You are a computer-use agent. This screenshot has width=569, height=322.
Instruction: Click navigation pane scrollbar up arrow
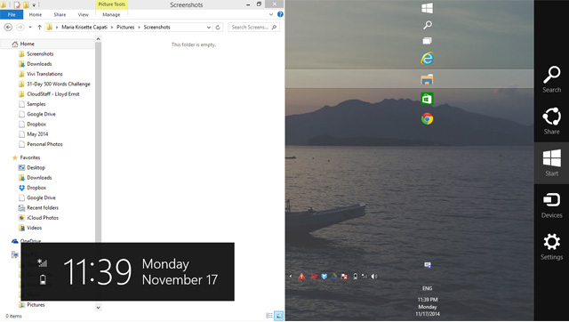[98, 38]
